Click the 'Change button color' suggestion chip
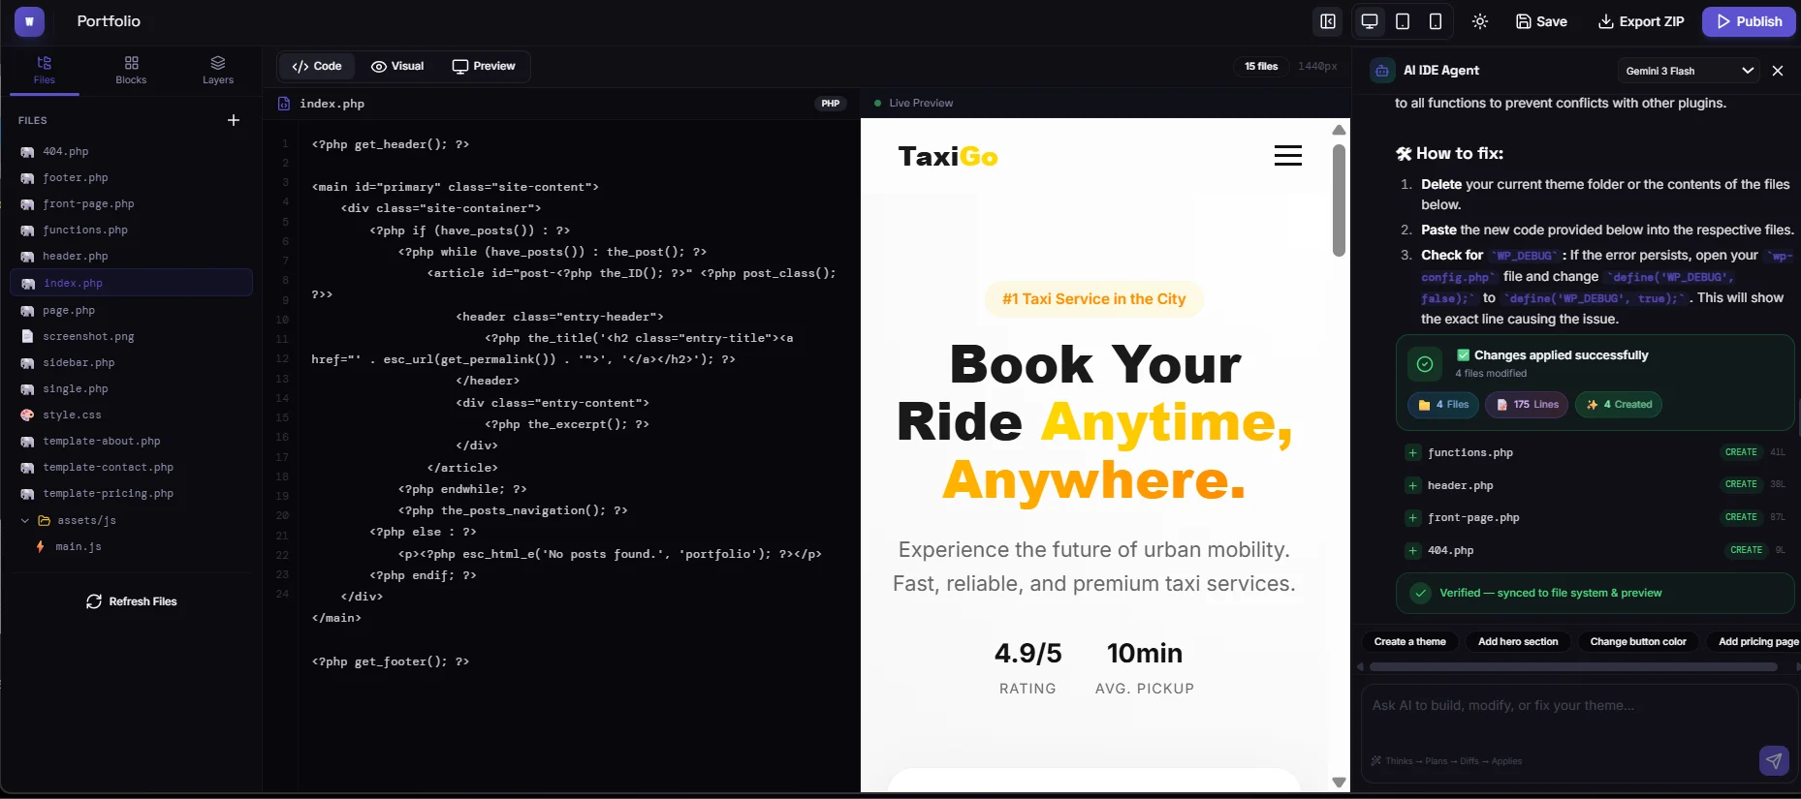 (x=1638, y=641)
